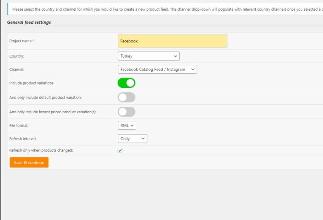Open the File format XML dropdown
The image size is (323, 220).
(127, 125)
